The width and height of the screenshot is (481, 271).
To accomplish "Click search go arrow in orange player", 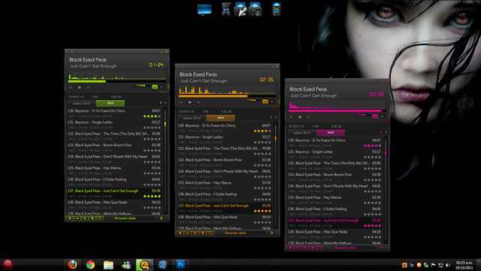I will [272, 233].
